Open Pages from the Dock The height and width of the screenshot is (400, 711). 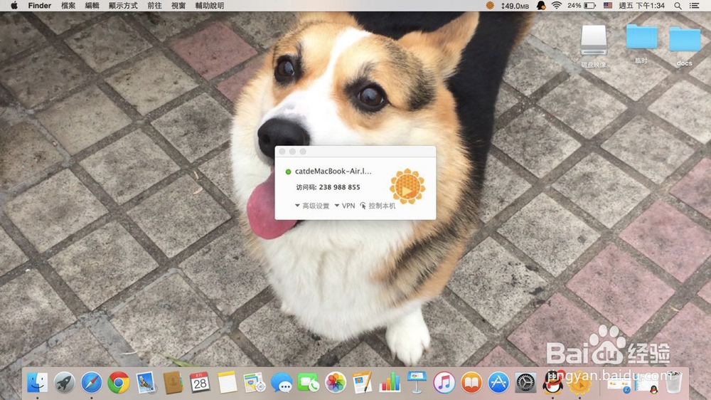point(363,382)
